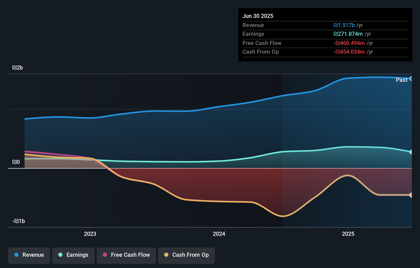Click the 2023 x-axis label
This screenshot has height=268, width=420.
point(90,234)
